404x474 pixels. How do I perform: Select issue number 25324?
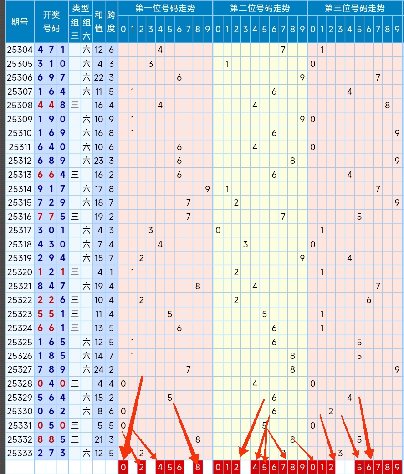(x=20, y=328)
